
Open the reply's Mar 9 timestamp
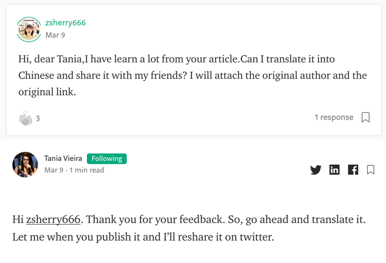[x=53, y=170]
